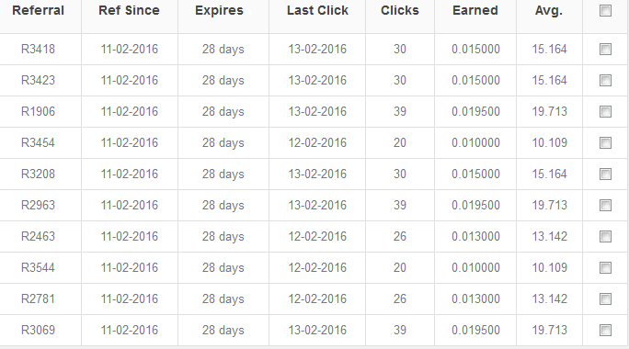The width and height of the screenshot is (629, 349).
Task: Tick the checkbox in R1906 row
Action: coord(605,112)
